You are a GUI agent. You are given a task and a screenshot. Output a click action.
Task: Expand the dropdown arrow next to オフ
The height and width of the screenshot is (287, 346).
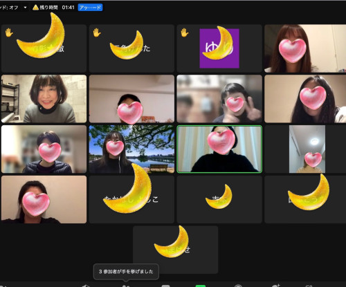tap(25, 8)
